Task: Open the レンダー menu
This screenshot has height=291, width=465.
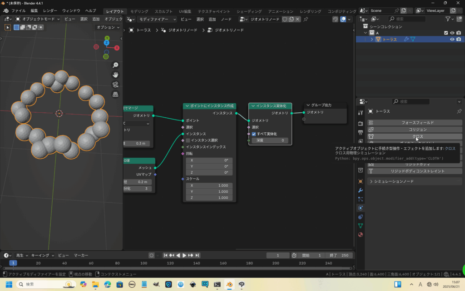Action: click(x=50, y=11)
